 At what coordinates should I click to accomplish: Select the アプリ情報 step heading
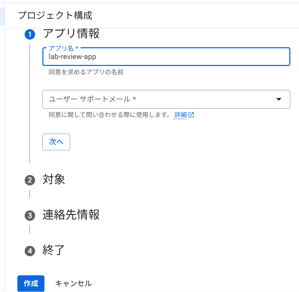pyautogui.click(x=71, y=34)
